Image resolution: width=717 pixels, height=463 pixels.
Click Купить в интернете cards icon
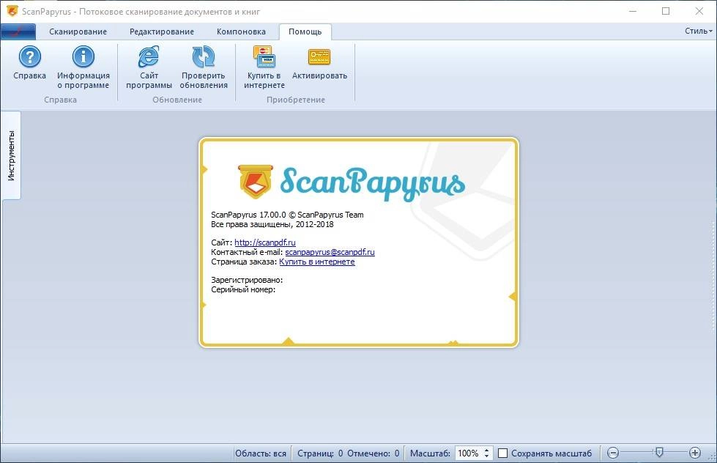tap(264, 56)
